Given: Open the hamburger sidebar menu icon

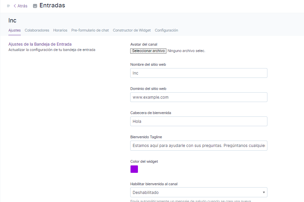Looking at the screenshot, I should [x=8, y=6].
